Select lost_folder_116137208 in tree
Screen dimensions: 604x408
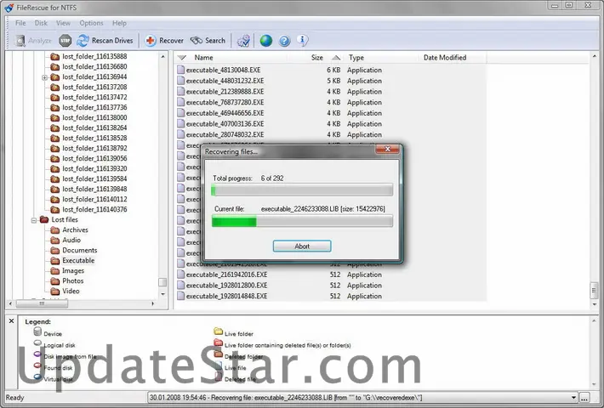tap(94, 87)
